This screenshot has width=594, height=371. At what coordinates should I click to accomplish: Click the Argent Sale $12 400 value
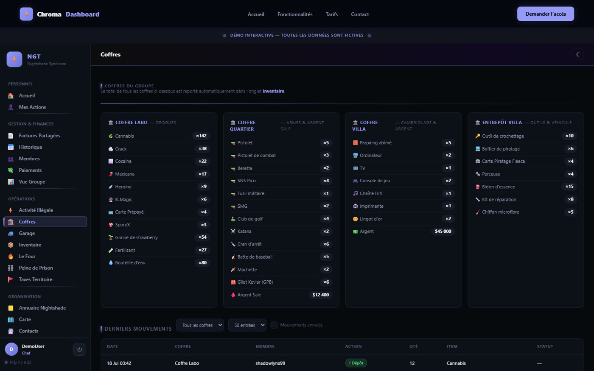point(321,295)
